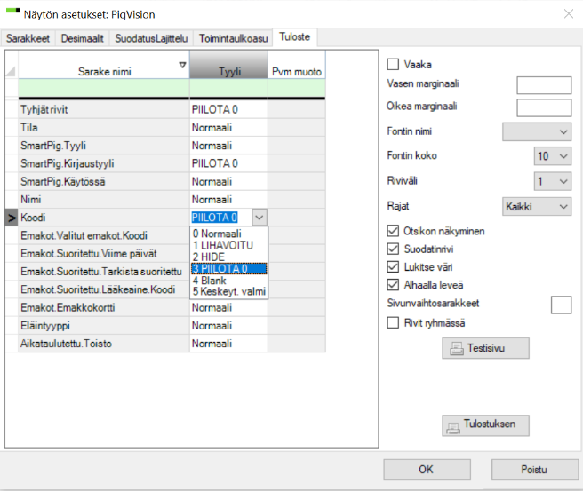The height and width of the screenshot is (491, 583).
Task: Click the Vasen marginaali input field
Action: [544, 85]
